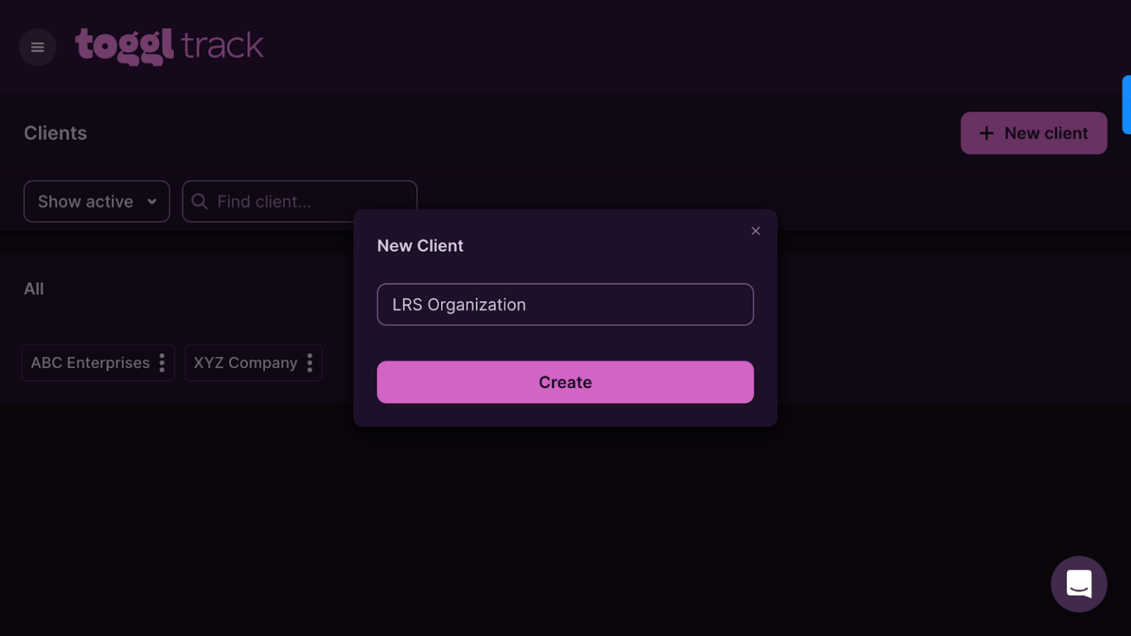
Task: Open the hamburger sidebar menu
Action: 38,47
